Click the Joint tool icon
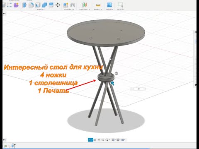 coord(73,5)
